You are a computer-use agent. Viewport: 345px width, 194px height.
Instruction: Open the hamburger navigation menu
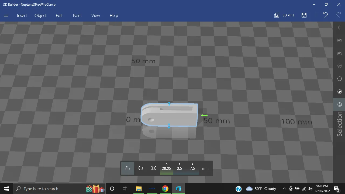click(x=6, y=15)
